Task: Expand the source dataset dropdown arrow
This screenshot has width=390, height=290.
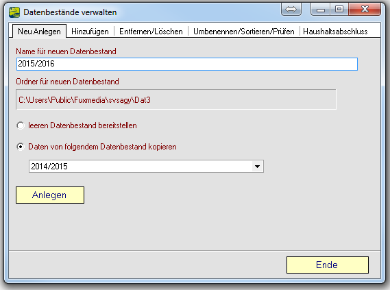Action: tap(257, 167)
